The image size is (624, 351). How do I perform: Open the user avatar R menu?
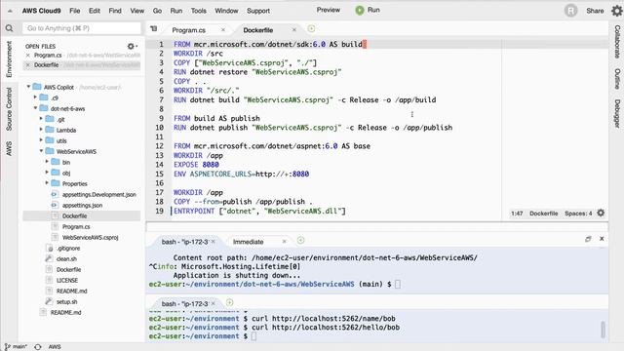click(x=570, y=11)
